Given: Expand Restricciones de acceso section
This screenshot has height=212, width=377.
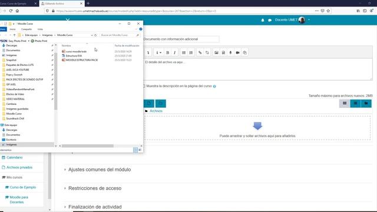Looking at the screenshot, I should coord(95,188).
